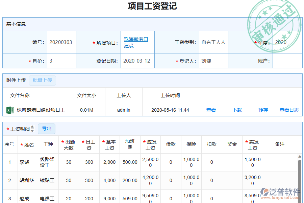Click the 批量上传 batch upload button
This screenshot has width=304, height=203.
pyautogui.click(x=42, y=80)
